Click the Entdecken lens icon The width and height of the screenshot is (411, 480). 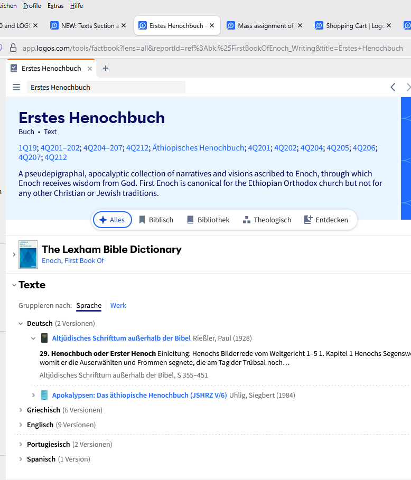click(309, 220)
